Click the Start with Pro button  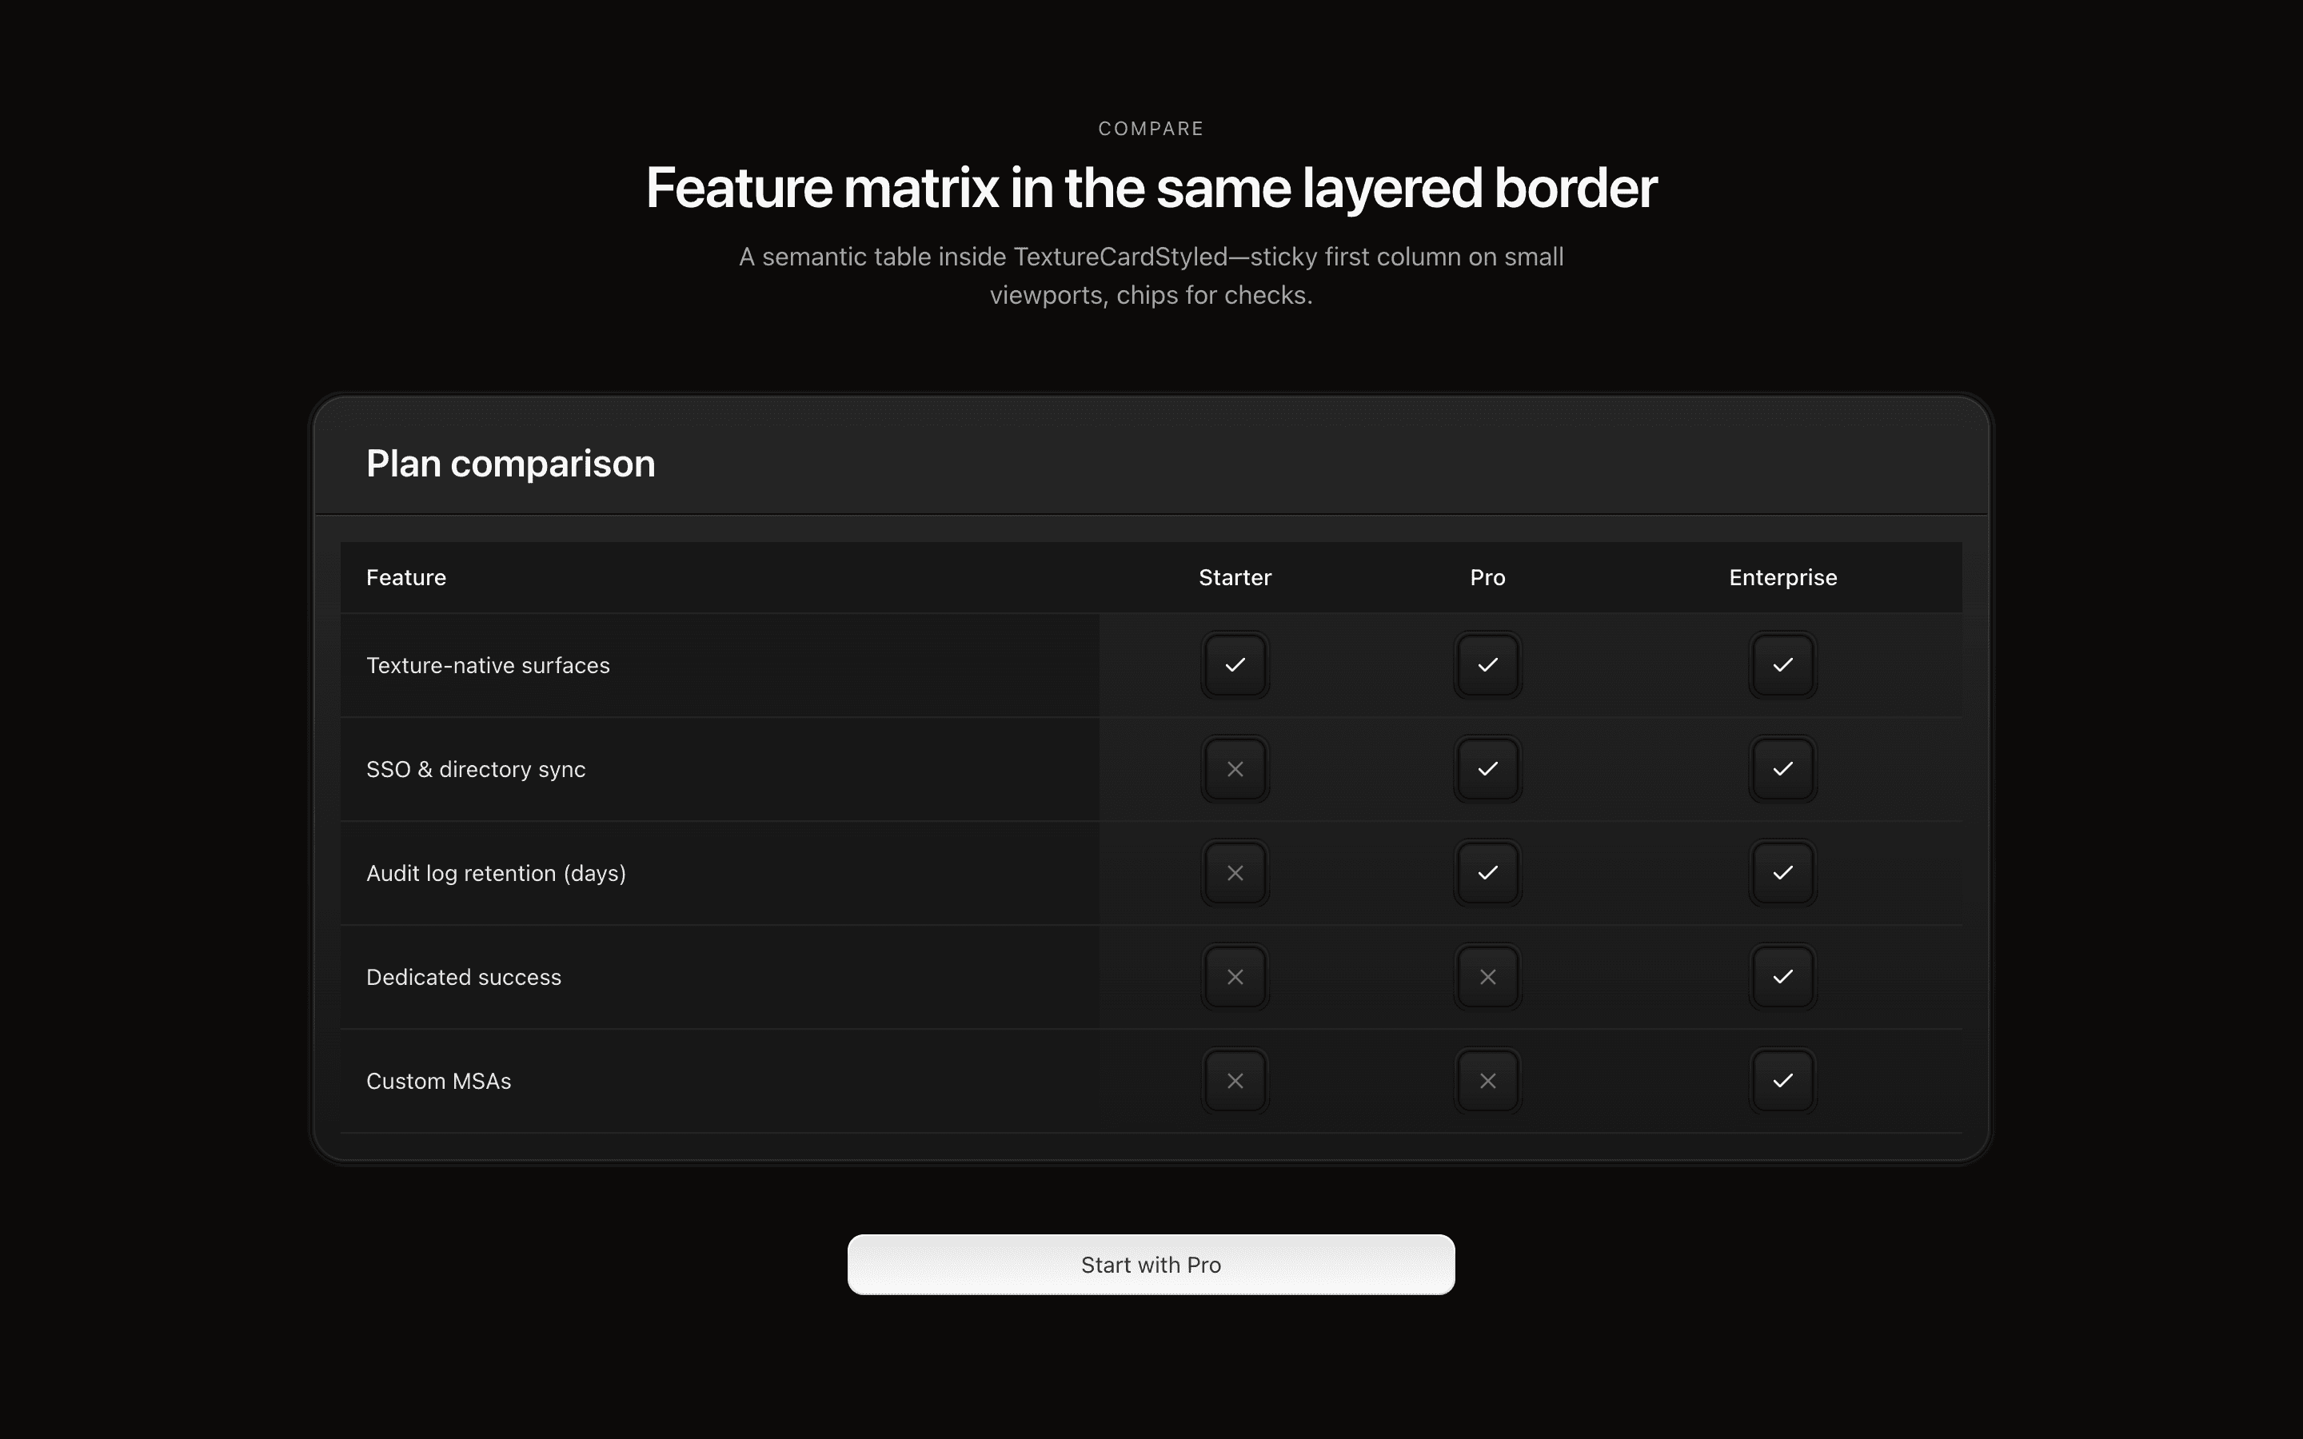click(1151, 1264)
